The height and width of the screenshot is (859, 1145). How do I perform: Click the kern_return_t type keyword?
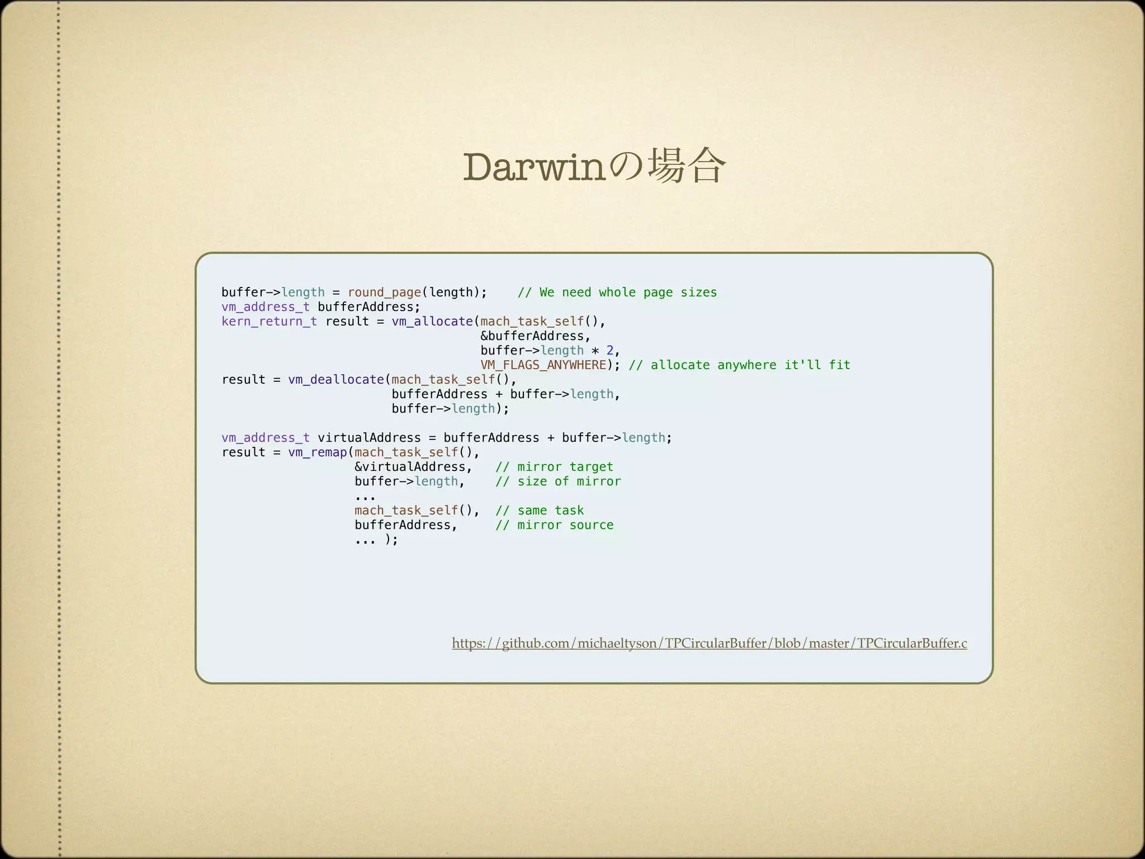(x=269, y=322)
